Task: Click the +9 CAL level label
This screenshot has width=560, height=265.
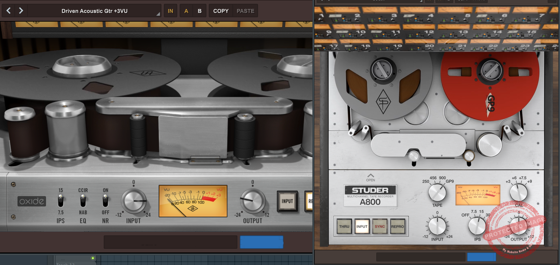Action: coord(529,181)
